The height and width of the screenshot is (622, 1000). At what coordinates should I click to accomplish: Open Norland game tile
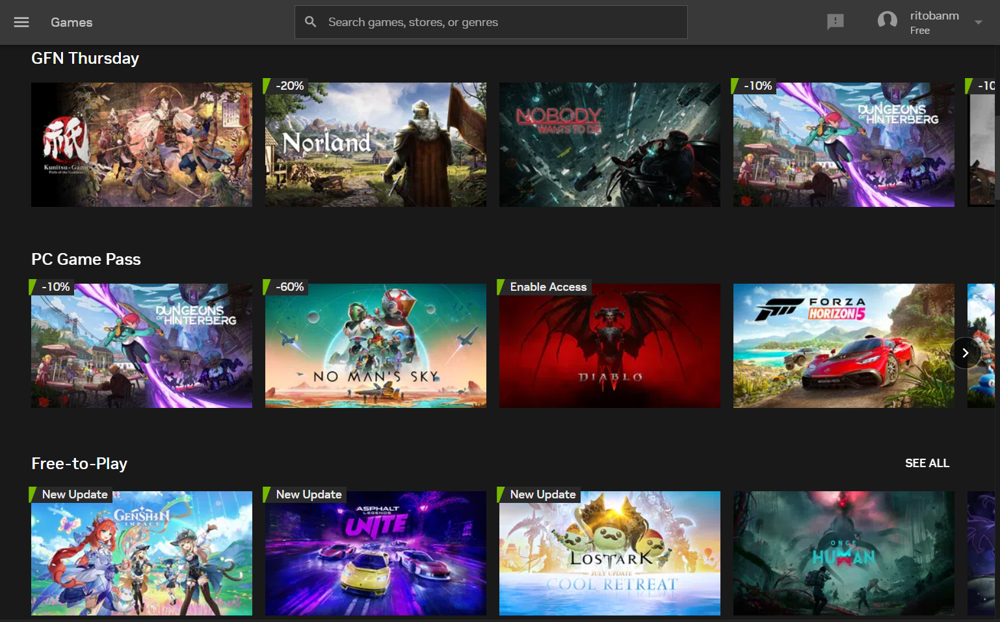pyautogui.click(x=375, y=144)
